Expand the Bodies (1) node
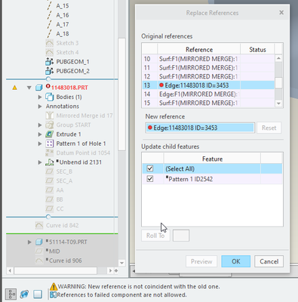The width and height of the screenshot is (298, 302). click(40, 97)
